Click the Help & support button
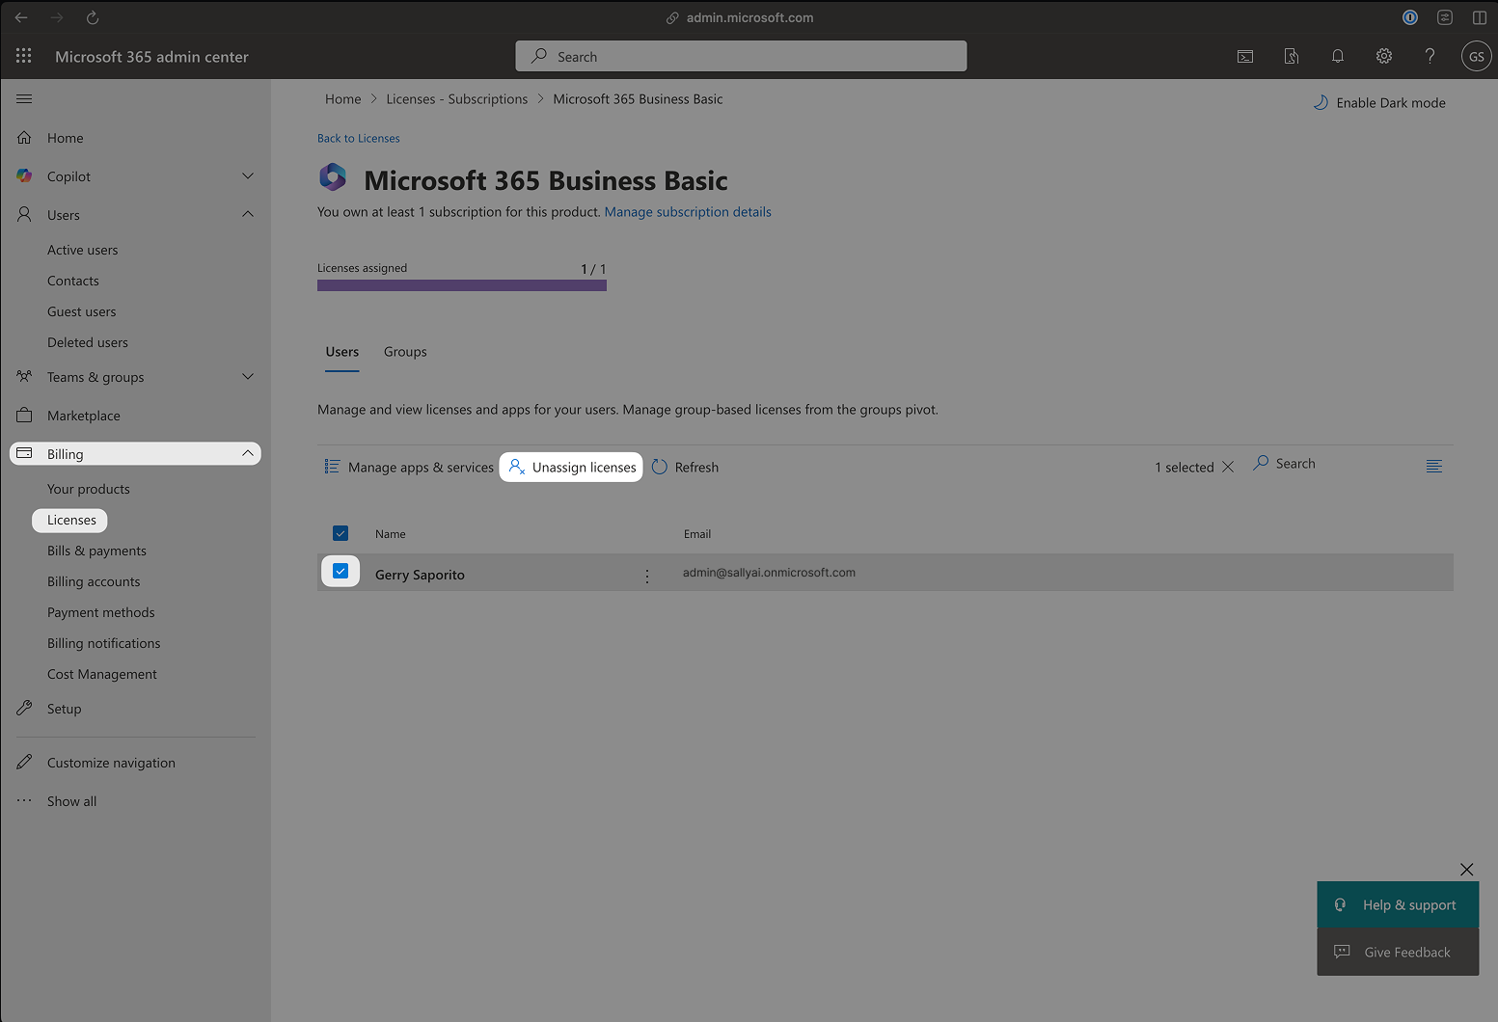This screenshot has height=1022, width=1498. pyautogui.click(x=1398, y=904)
